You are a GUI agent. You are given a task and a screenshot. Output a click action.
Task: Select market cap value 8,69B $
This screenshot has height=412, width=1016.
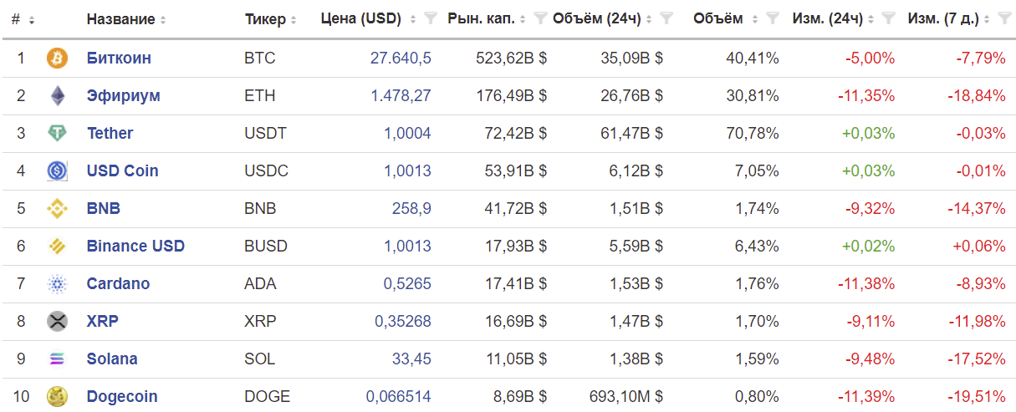(x=519, y=397)
